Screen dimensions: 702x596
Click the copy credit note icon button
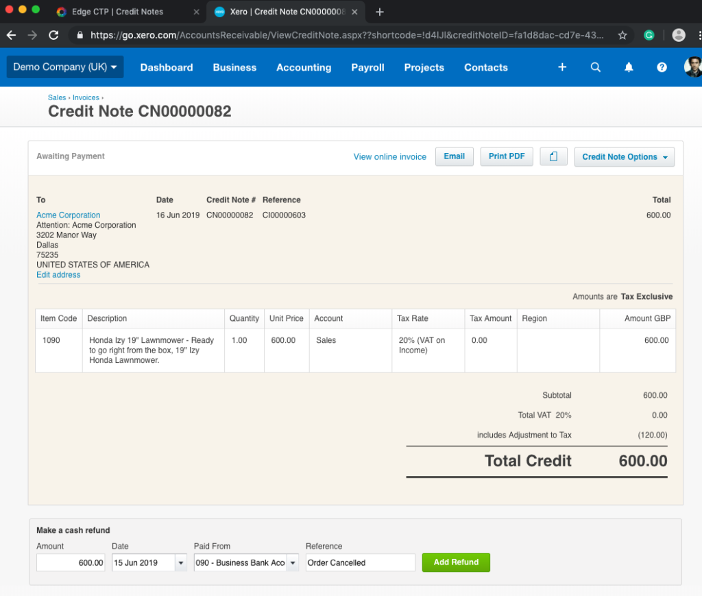[x=553, y=157]
